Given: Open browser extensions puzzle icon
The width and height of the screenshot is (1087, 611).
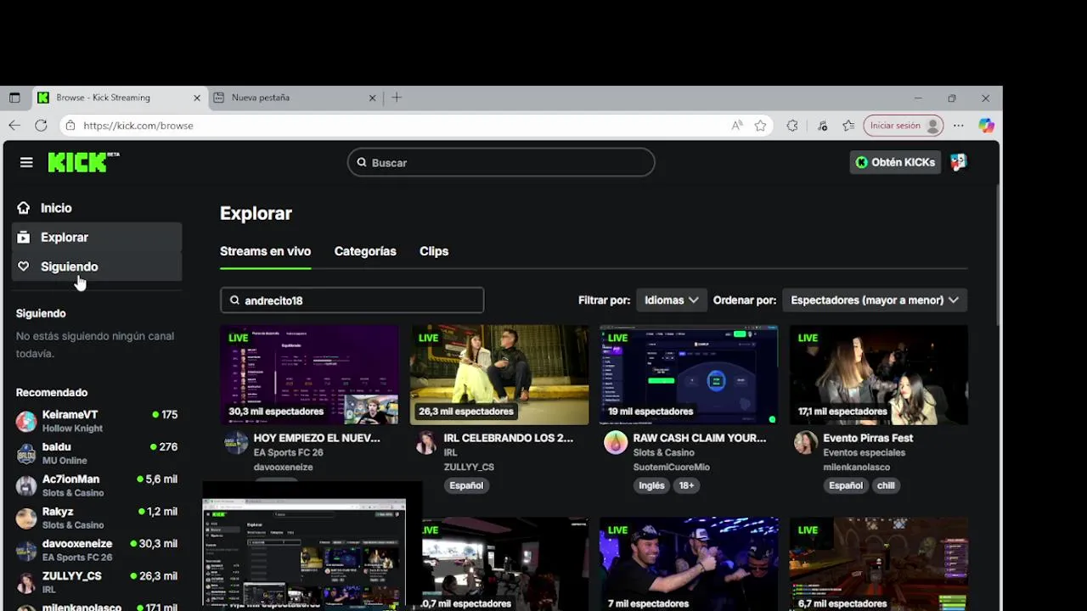Looking at the screenshot, I should (x=792, y=126).
